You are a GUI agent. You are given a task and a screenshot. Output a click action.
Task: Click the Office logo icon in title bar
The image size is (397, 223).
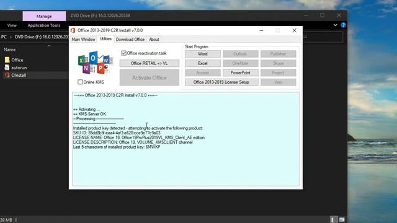73,30
